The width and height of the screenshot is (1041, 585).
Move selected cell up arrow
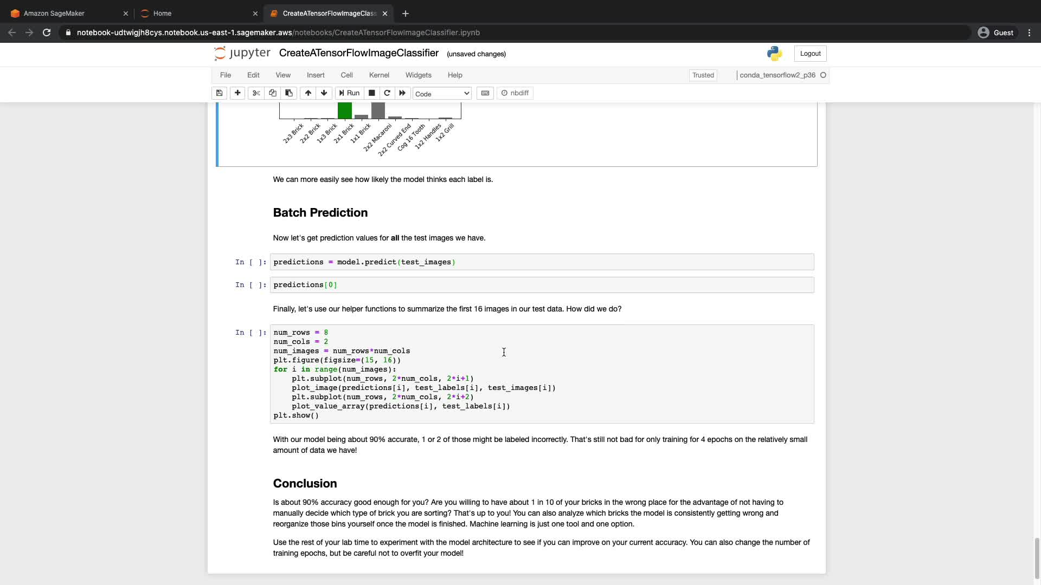pyautogui.click(x=308, y=93)
